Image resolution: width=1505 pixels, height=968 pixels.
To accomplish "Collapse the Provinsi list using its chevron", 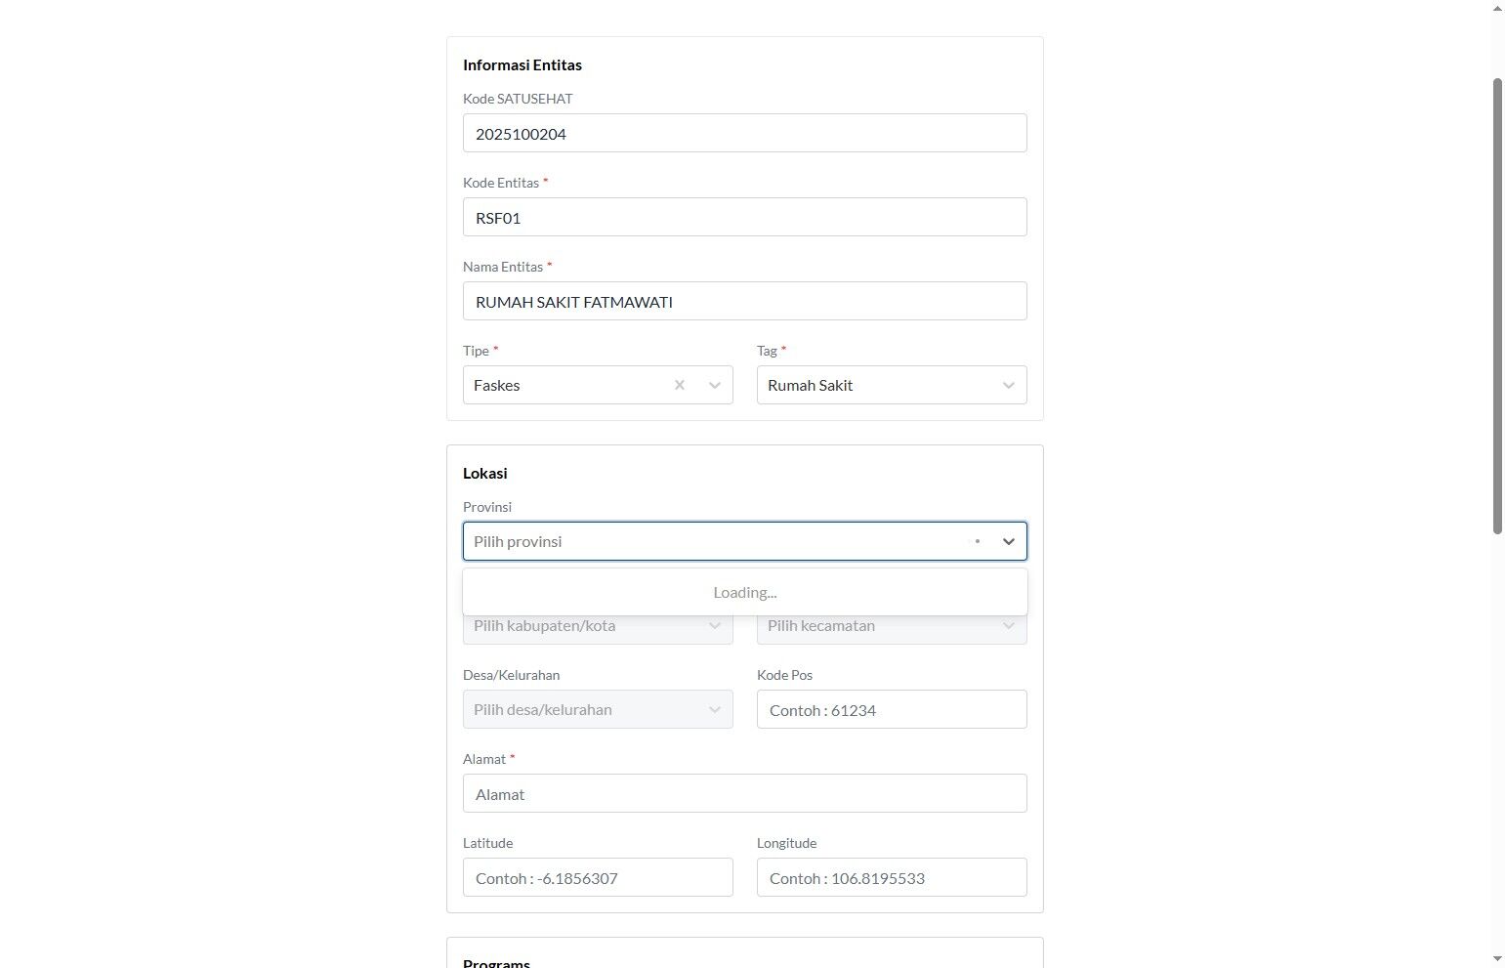I will pyautogui.click(x=1009, y=541).
